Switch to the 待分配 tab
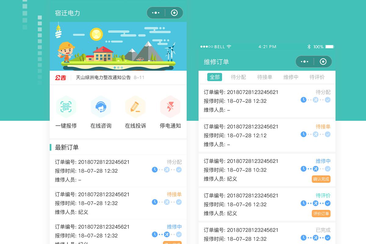This screenshot has height=244, width=366. pyautogui.click(x=239, y=77)
